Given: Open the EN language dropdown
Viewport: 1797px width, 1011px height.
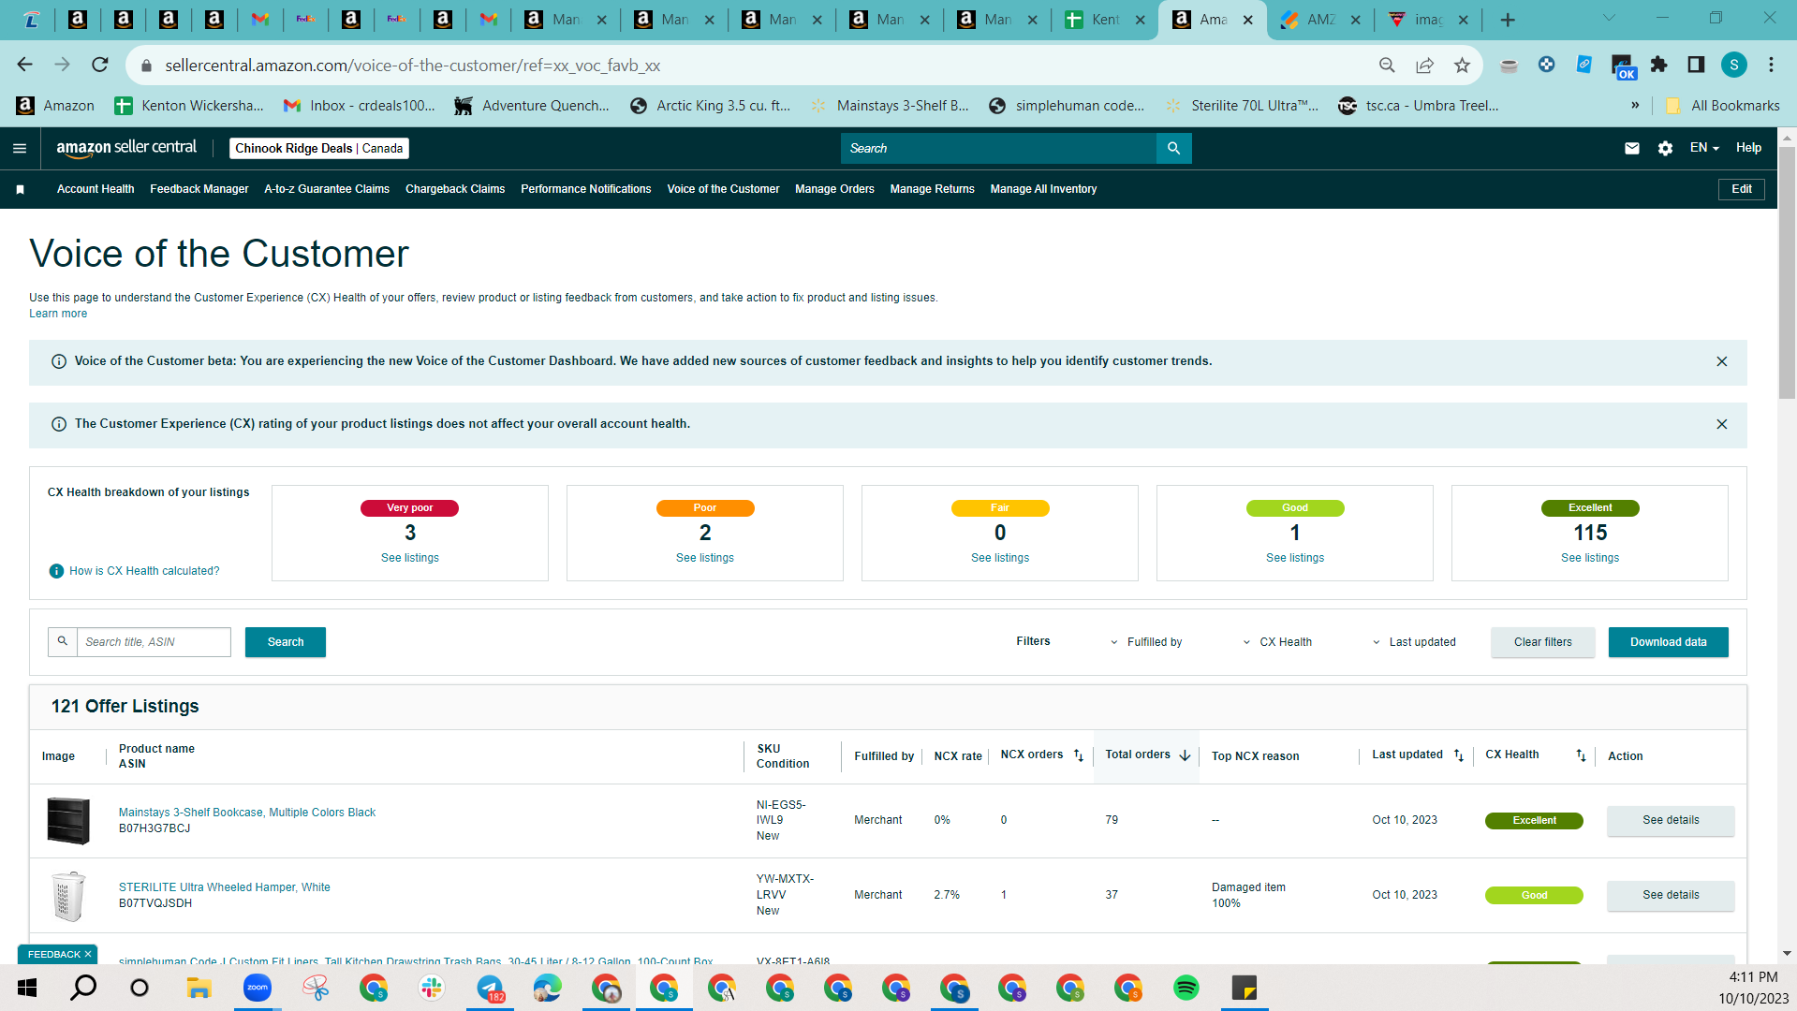Looking at the screenshot, I should (x=1704, y=148).
